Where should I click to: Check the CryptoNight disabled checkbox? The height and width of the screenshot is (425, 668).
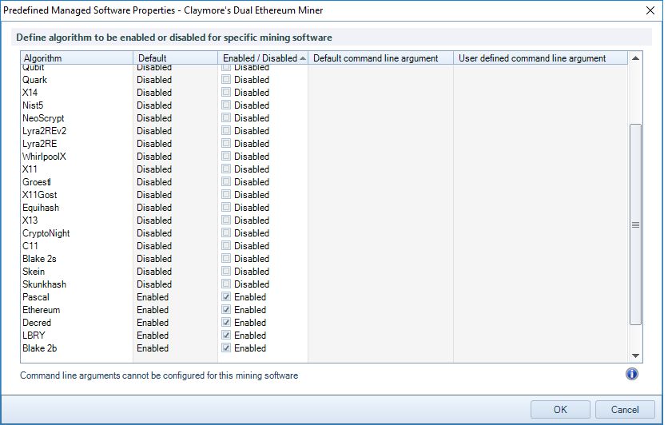pyautogui.click(x=226, y=233)
